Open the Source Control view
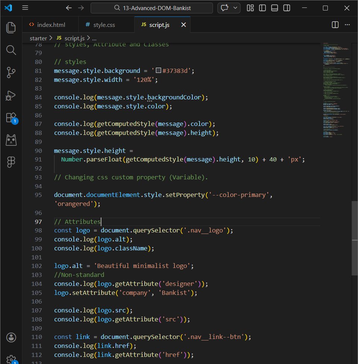The image size is (358, 364). [x=11, y=73]
